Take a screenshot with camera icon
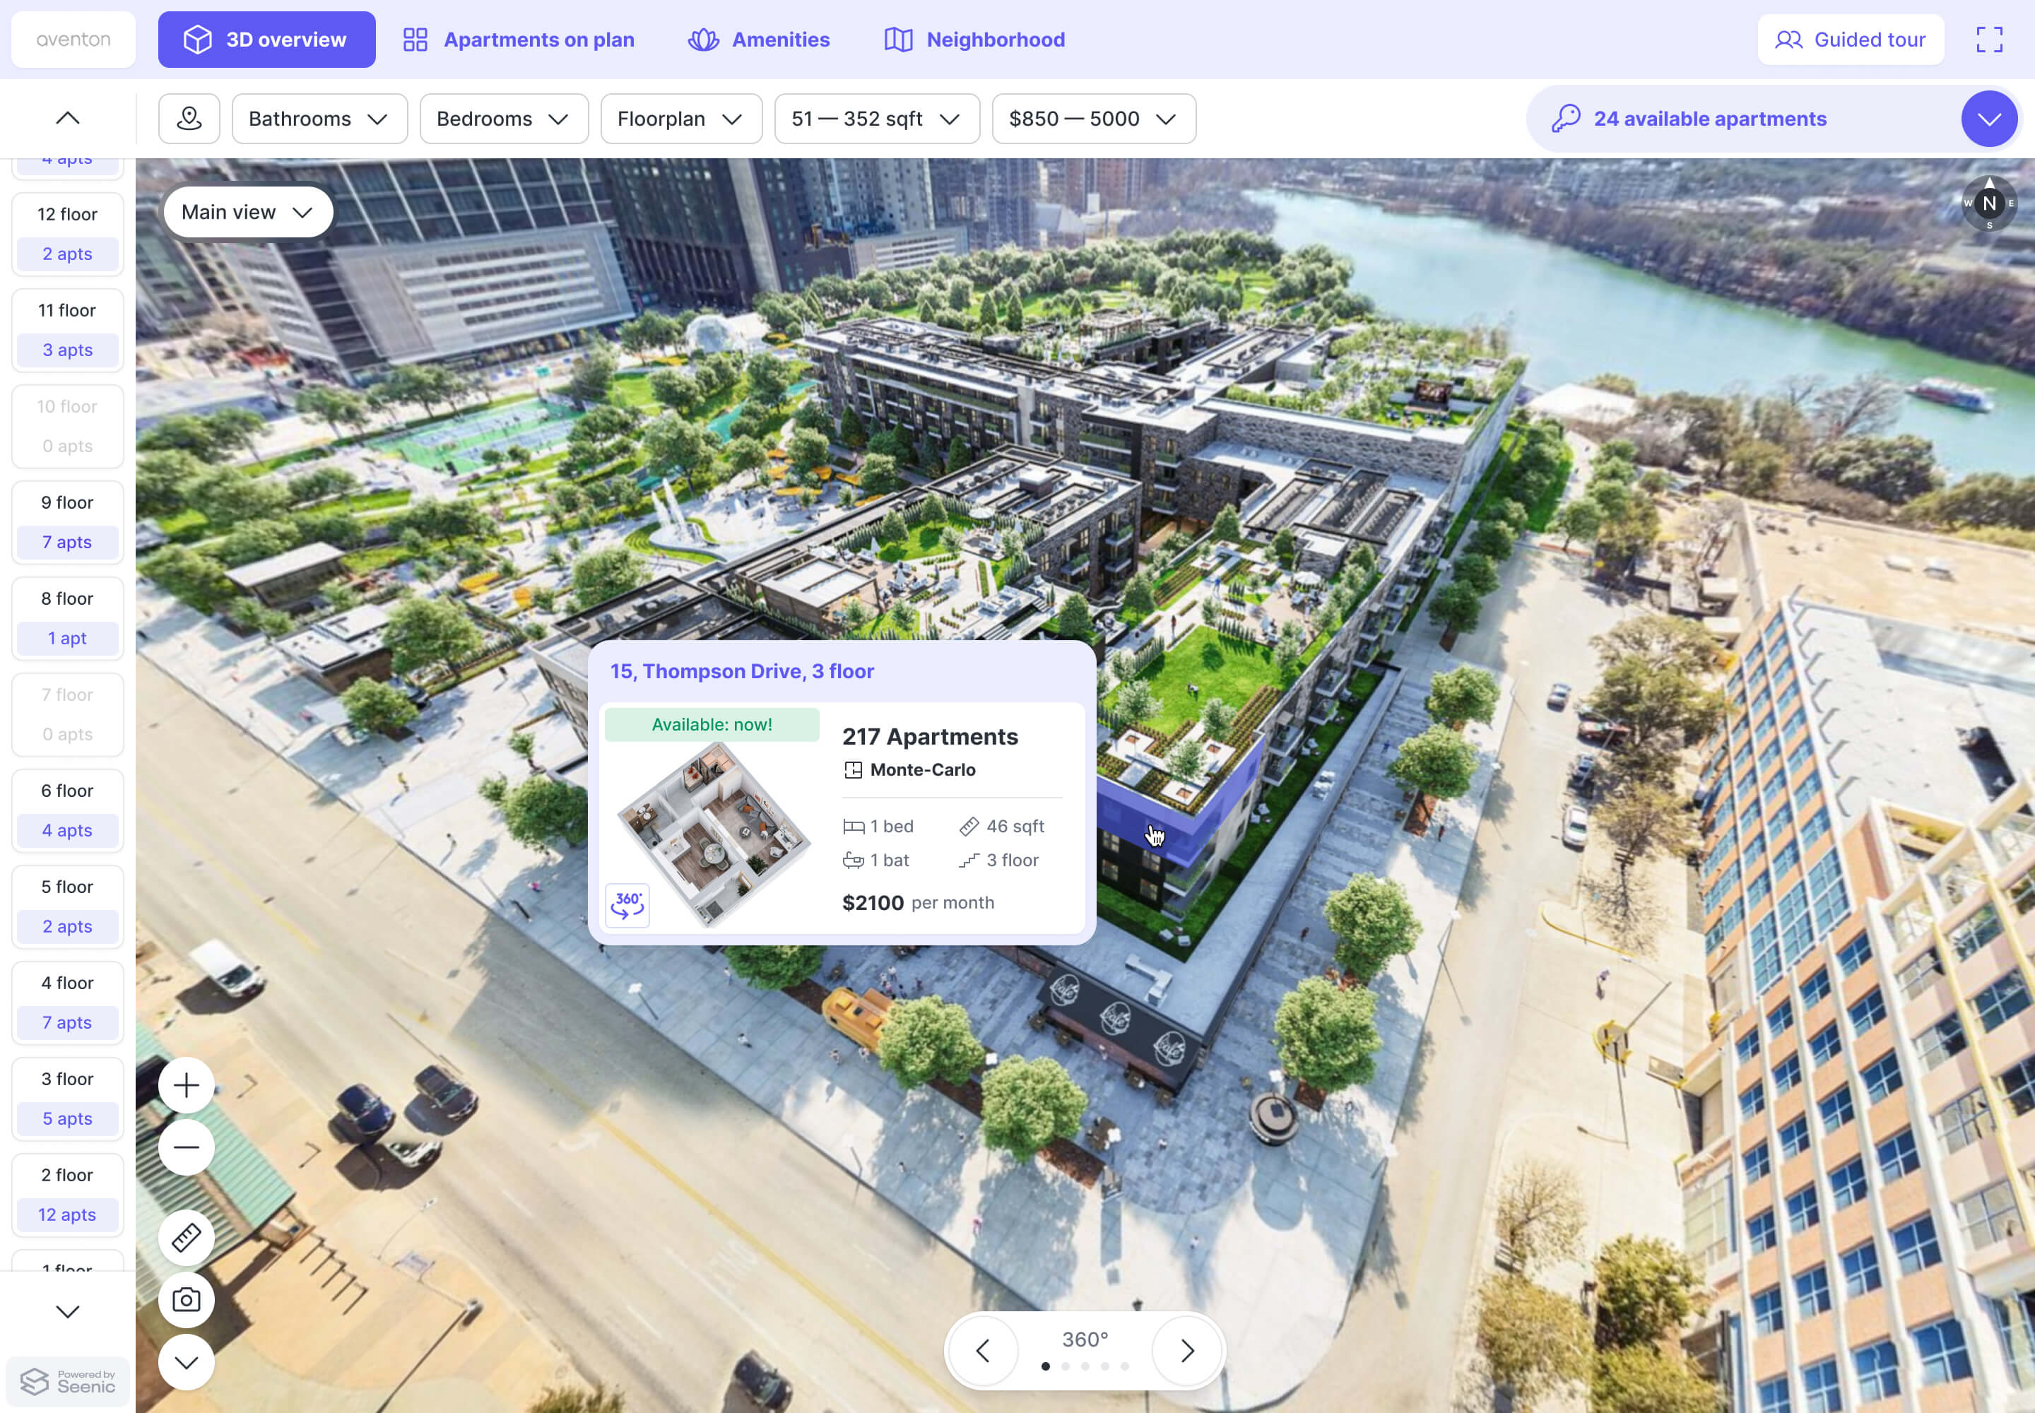The height and width of the screenshot is (1413, 2035). pos(186,1300)
